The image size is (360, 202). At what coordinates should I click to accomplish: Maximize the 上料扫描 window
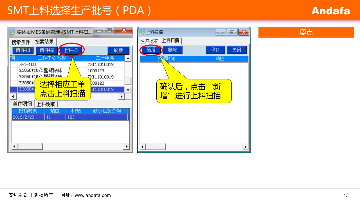(232, 32)
